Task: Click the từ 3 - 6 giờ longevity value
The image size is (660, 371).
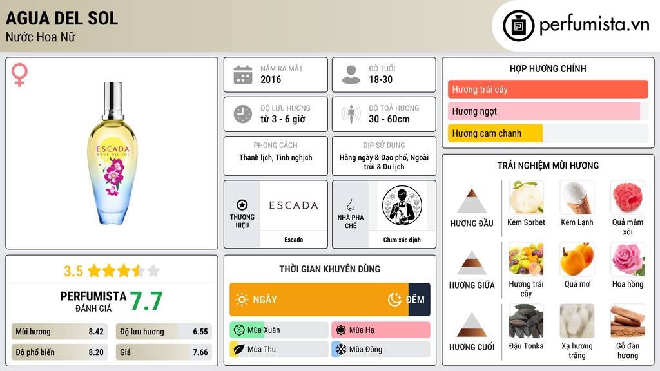Action: pyautogui.click(x=282, y=119)
